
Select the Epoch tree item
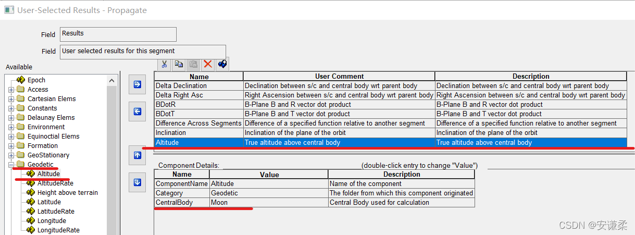pos(36,80)
